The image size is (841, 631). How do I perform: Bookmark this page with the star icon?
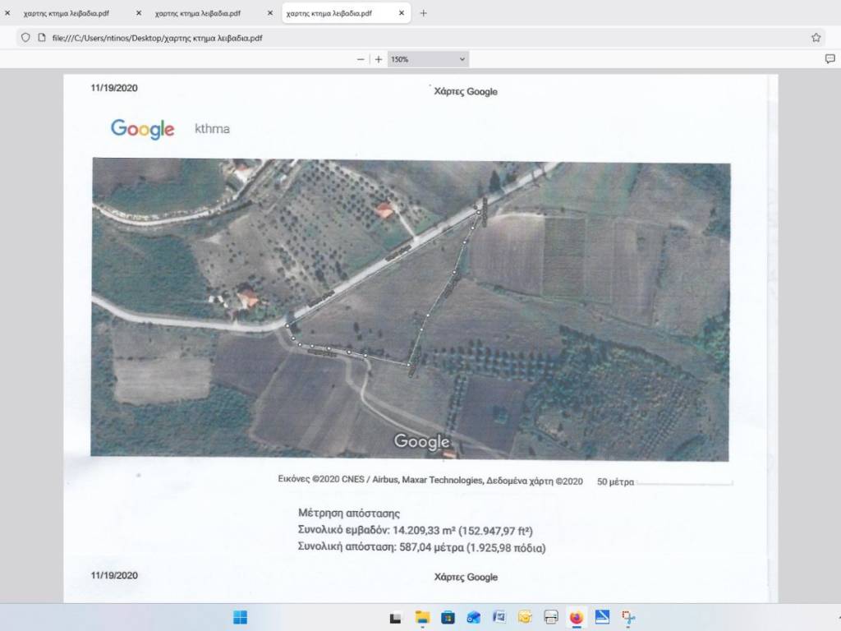pyautogui.click(x=816, y=37)
